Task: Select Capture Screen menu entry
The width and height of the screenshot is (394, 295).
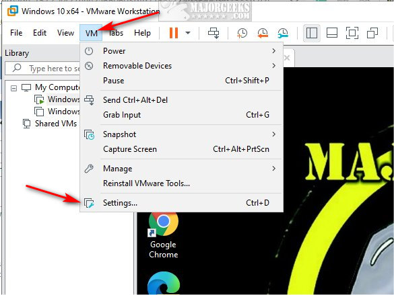Action: tap(182, 149)
